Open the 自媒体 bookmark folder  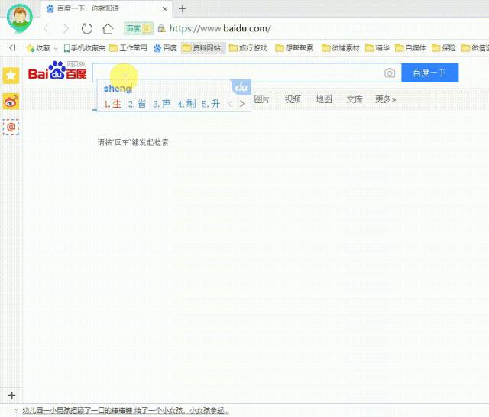point(410,47)
